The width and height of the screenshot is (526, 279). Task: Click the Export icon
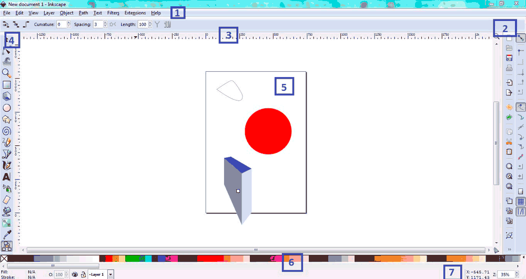point(509,92)
